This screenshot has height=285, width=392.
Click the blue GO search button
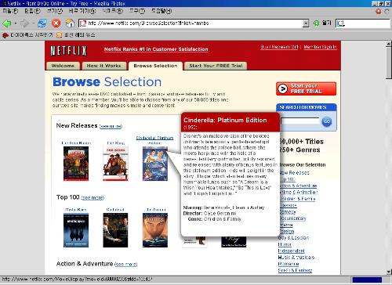tap(327, 121)
